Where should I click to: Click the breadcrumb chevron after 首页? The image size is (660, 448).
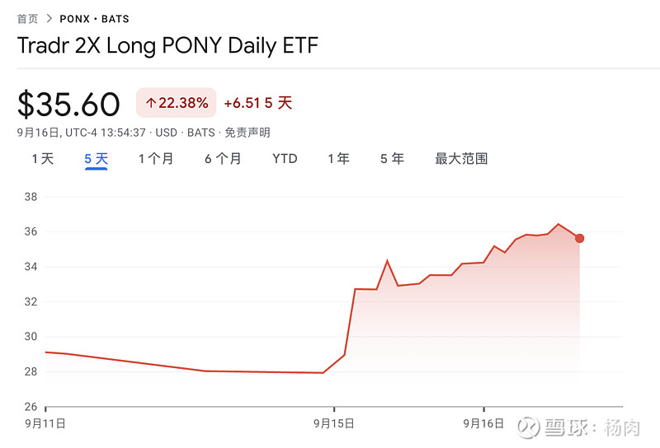(x=49, y=18)
